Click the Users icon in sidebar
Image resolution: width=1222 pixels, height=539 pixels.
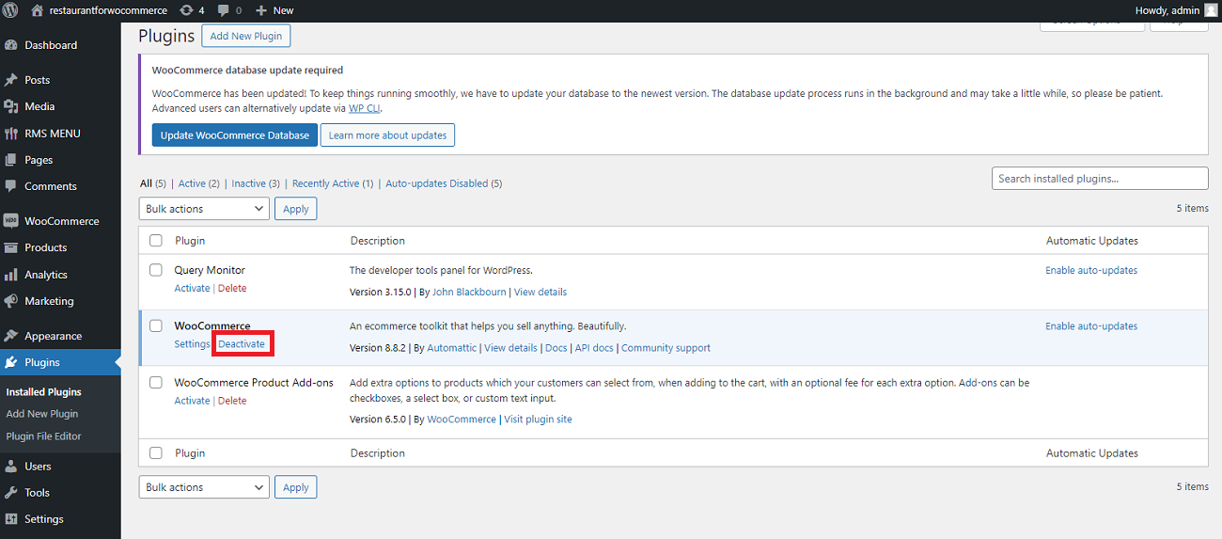[x=11, y=466]
